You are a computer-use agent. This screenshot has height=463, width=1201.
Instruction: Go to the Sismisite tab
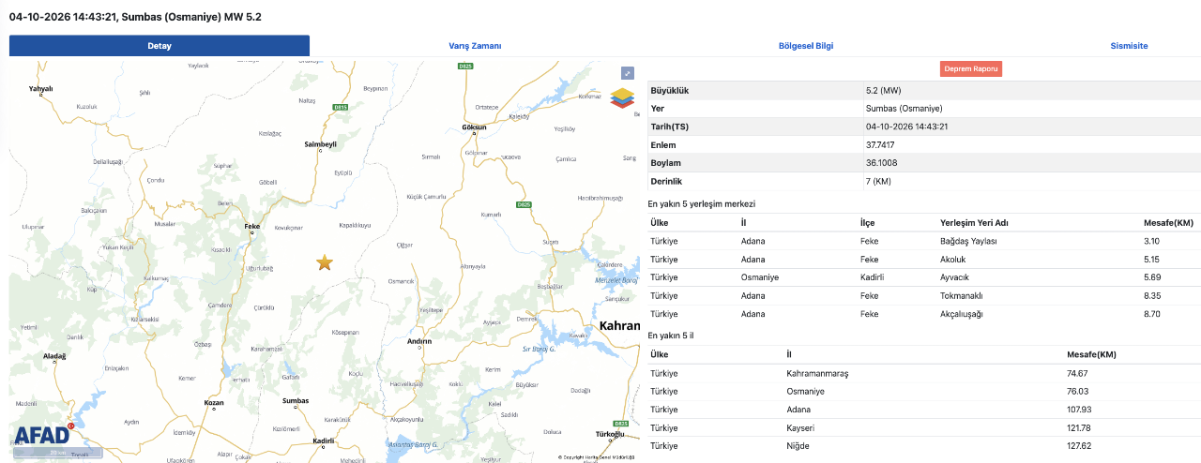1129,46
